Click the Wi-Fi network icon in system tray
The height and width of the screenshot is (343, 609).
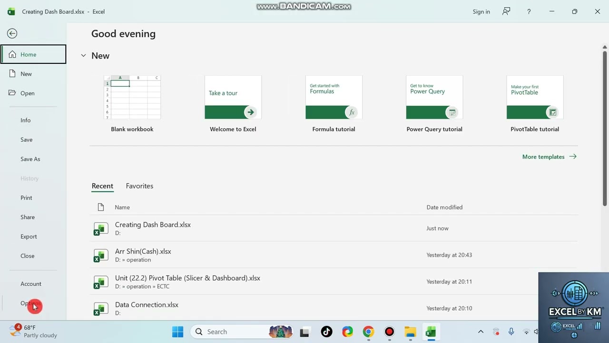tap(526, 332)
